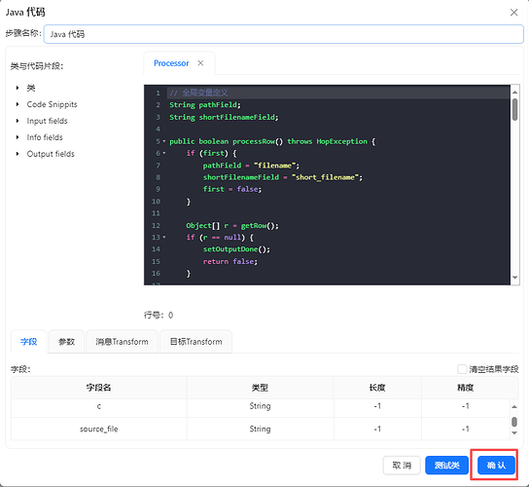Click code line 'Object[] r = getRow();'
The height and width of the screenshot is (487, 529).
point(232,225)
